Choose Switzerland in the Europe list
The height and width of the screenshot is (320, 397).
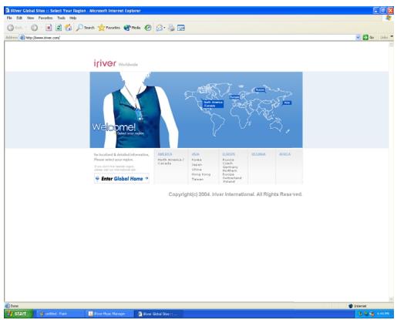coord(232,178)
